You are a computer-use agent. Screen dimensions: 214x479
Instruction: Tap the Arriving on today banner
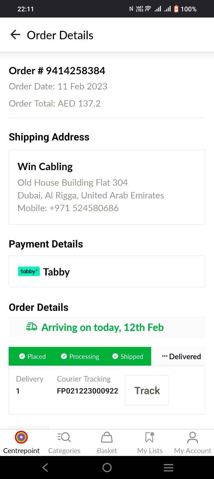[107, 327]
